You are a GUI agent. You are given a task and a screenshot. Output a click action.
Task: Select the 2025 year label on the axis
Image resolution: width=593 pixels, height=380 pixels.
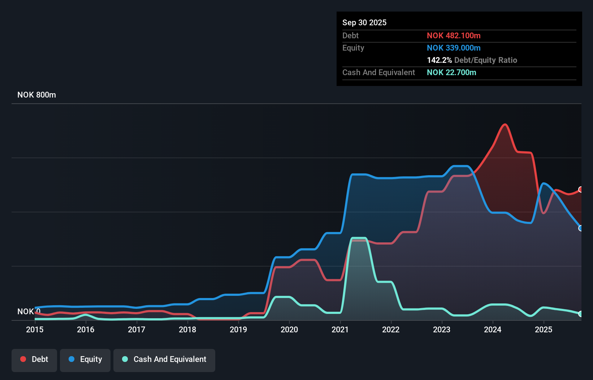click(x=544, y=330)
